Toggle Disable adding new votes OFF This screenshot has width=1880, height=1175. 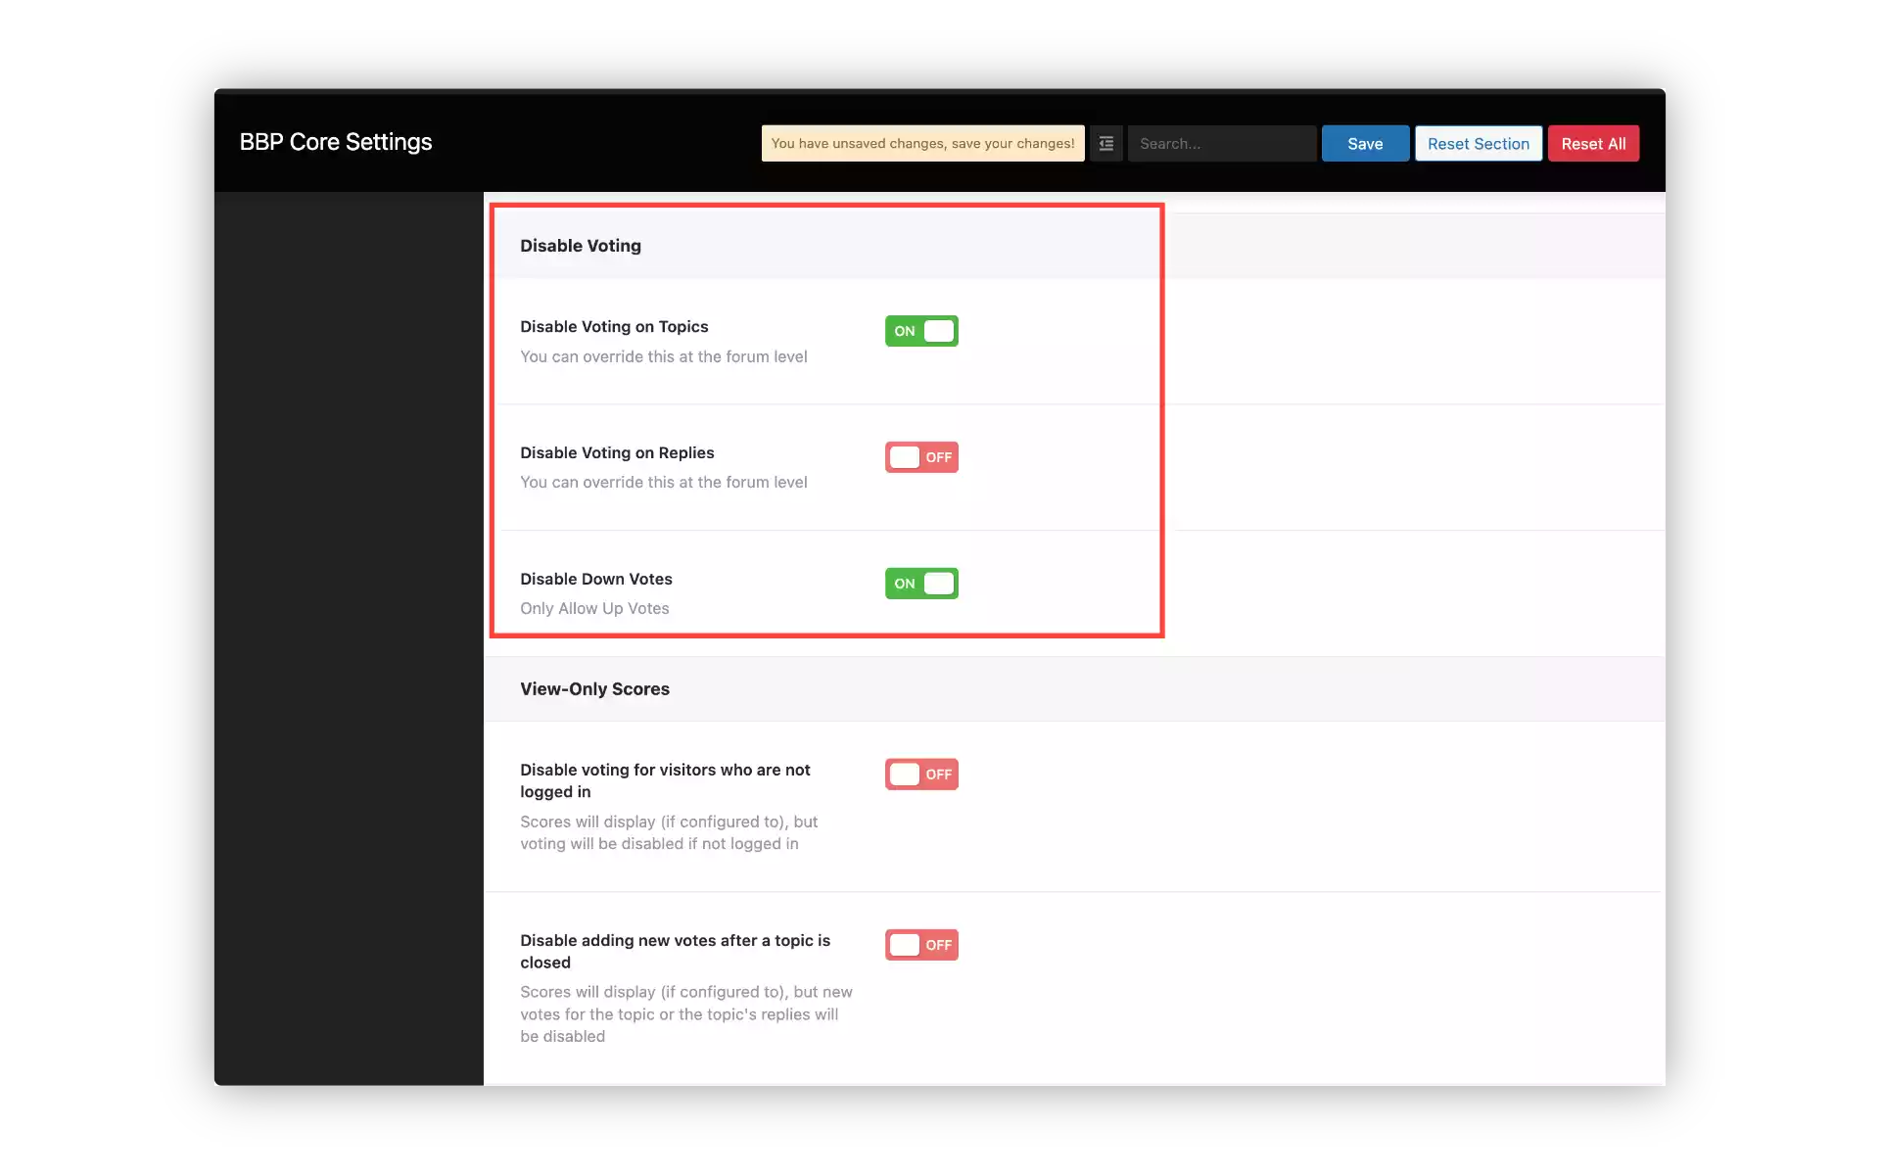(x=920, y=944)
